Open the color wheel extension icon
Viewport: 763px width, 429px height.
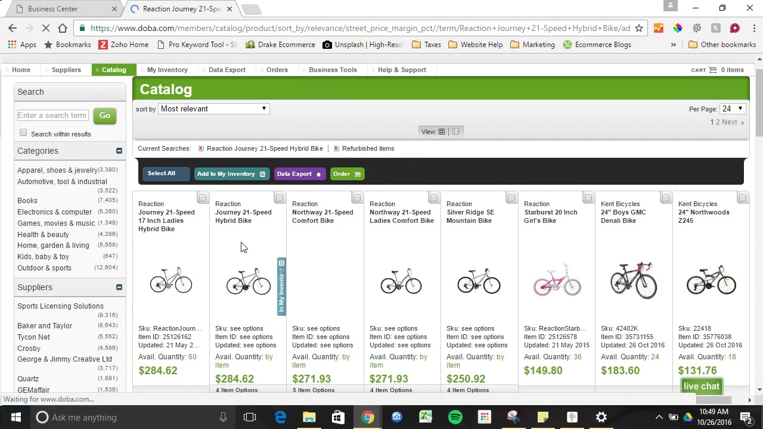[677, 28]
